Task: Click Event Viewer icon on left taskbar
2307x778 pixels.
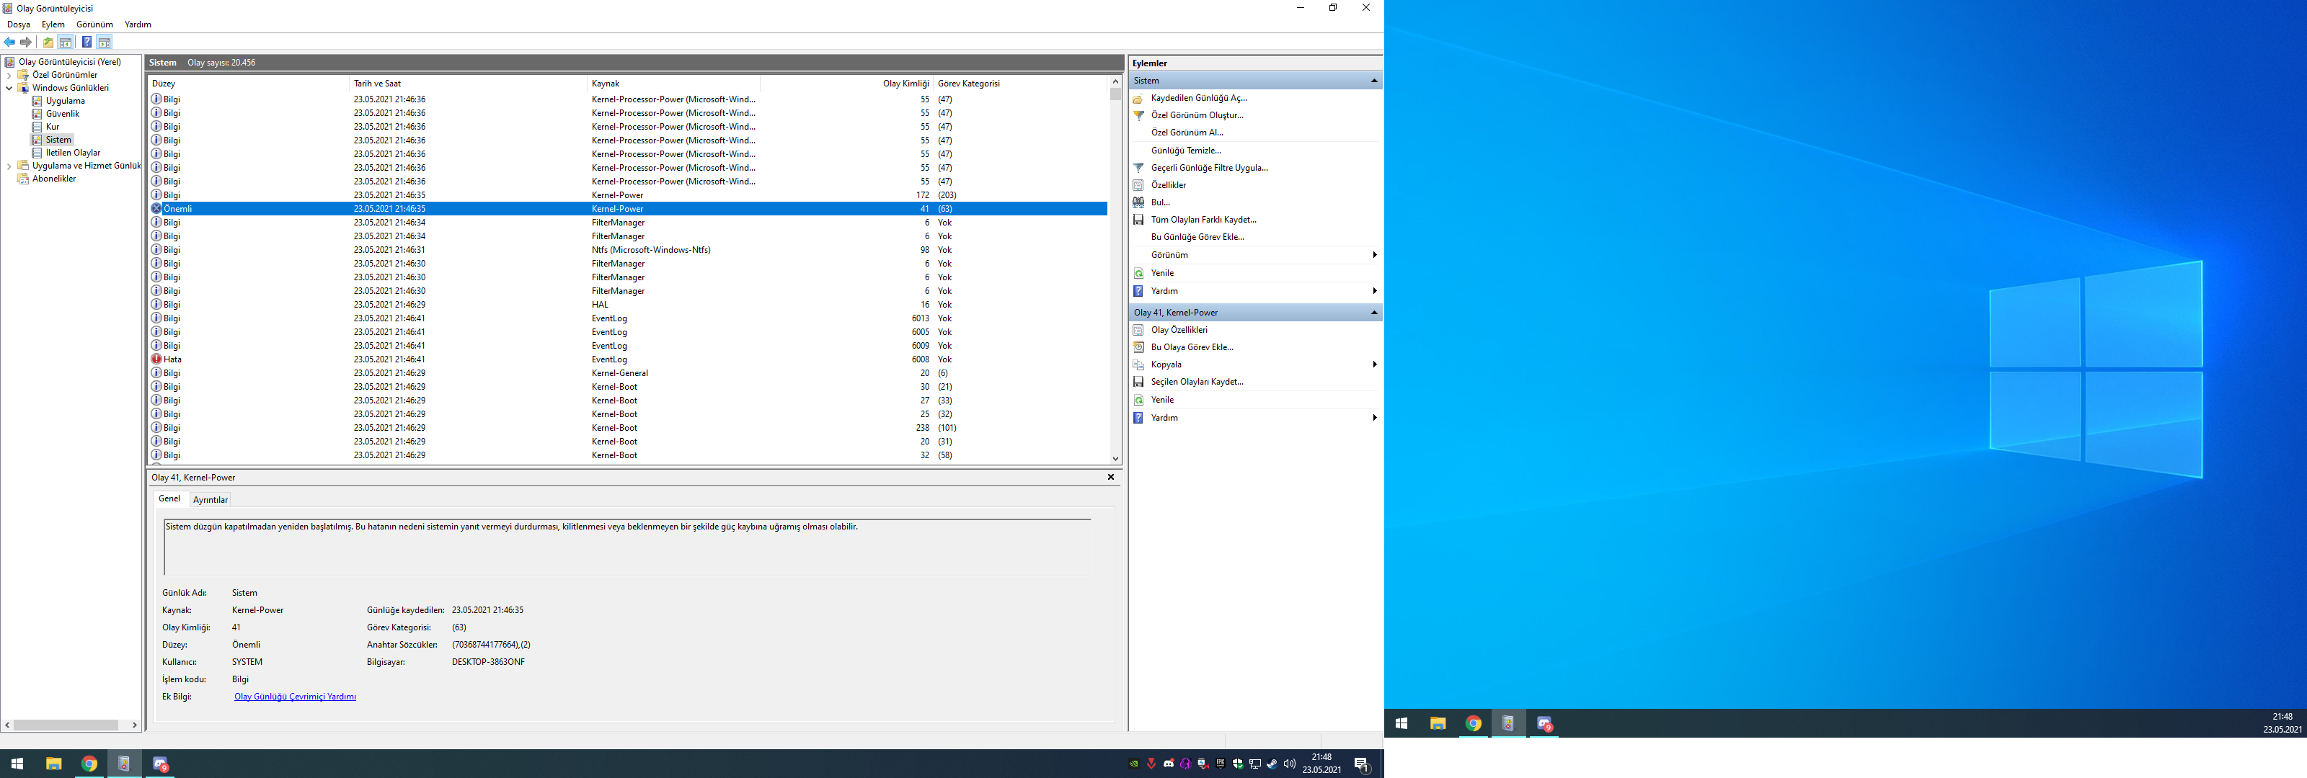Action: (x=125, y=764)
